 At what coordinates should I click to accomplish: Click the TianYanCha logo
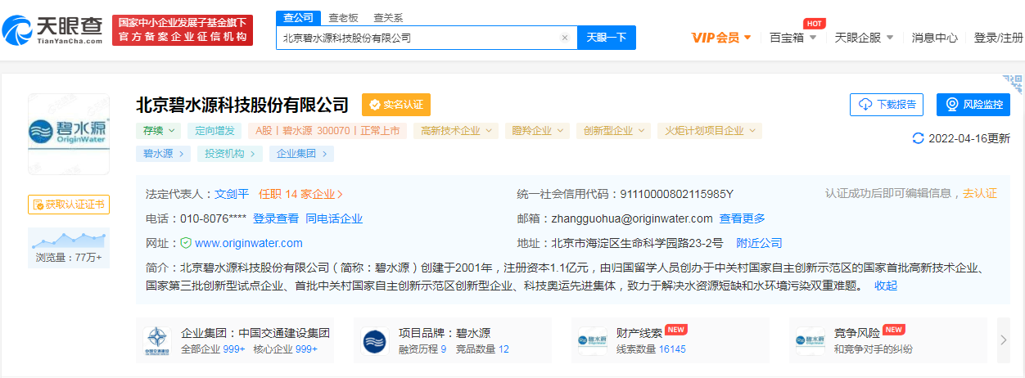click(x=52, y=30)
